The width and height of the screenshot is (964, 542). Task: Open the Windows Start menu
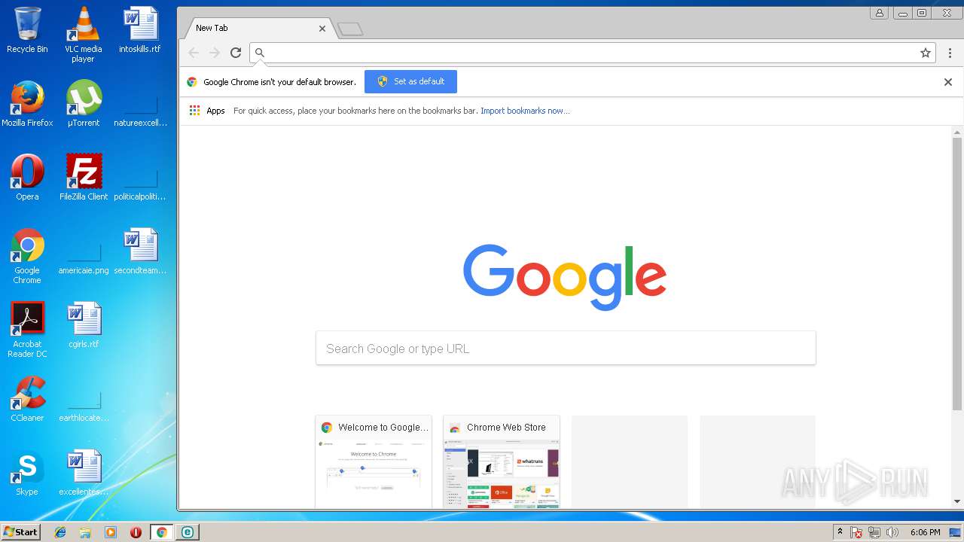click(20, 532)
